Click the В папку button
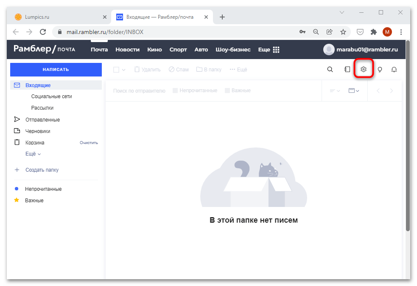Image resolution: width=417 pixels, height=286 pixels. pos(209,70)
